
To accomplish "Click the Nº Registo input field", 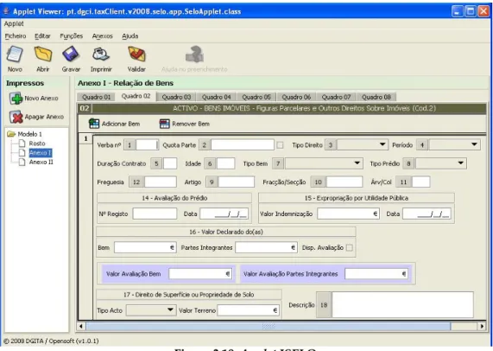I will (x=155, y=214).
